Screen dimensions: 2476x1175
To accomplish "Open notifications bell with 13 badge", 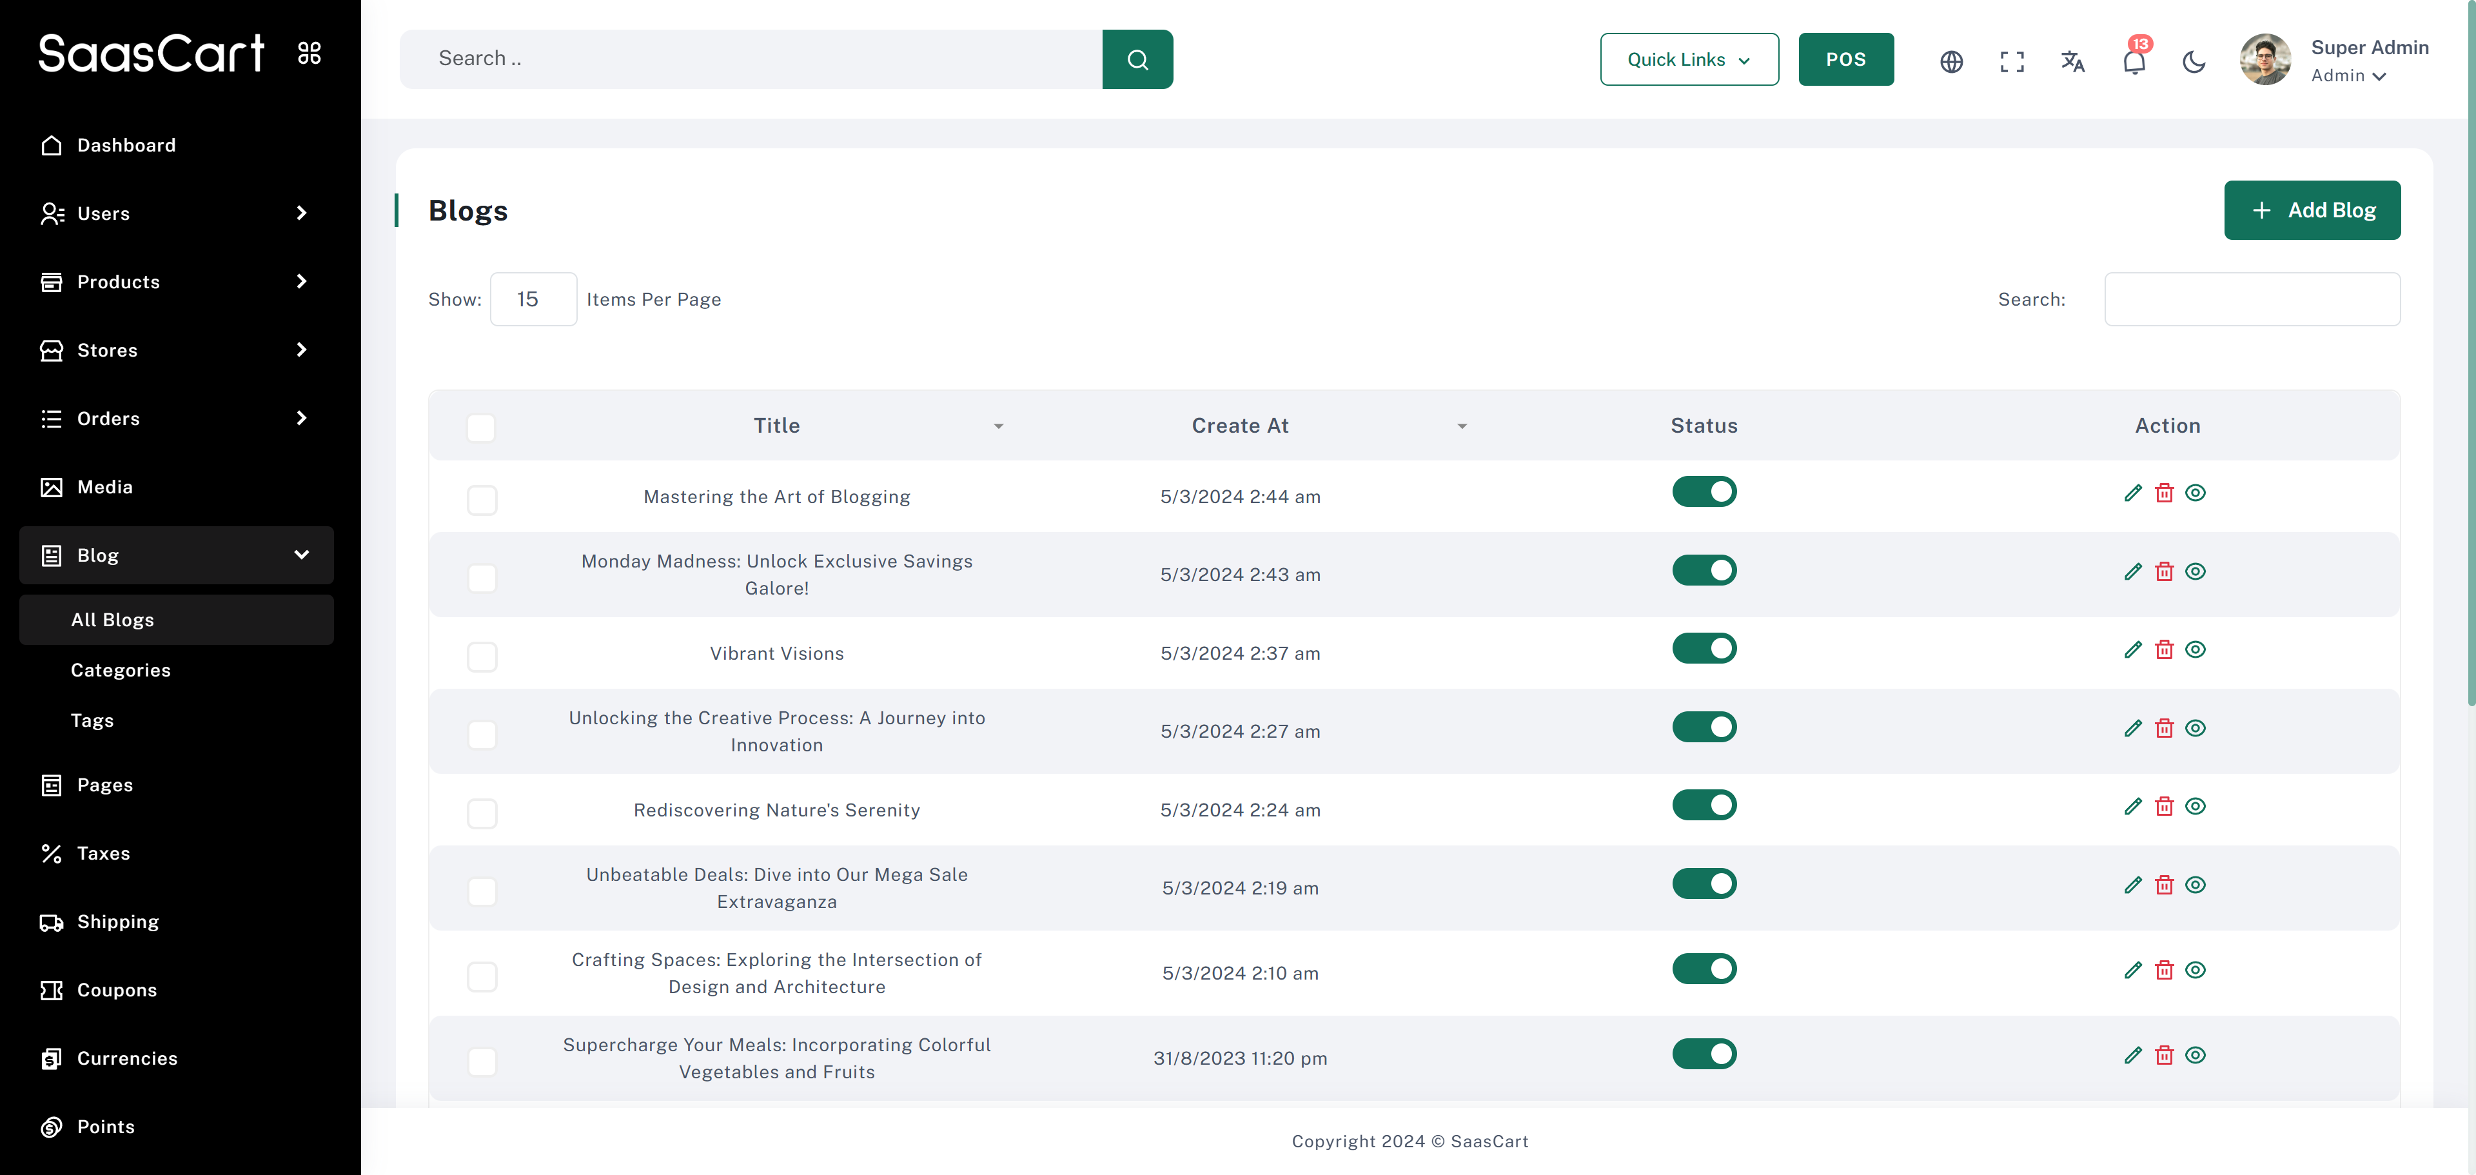I will [2133, 61].
